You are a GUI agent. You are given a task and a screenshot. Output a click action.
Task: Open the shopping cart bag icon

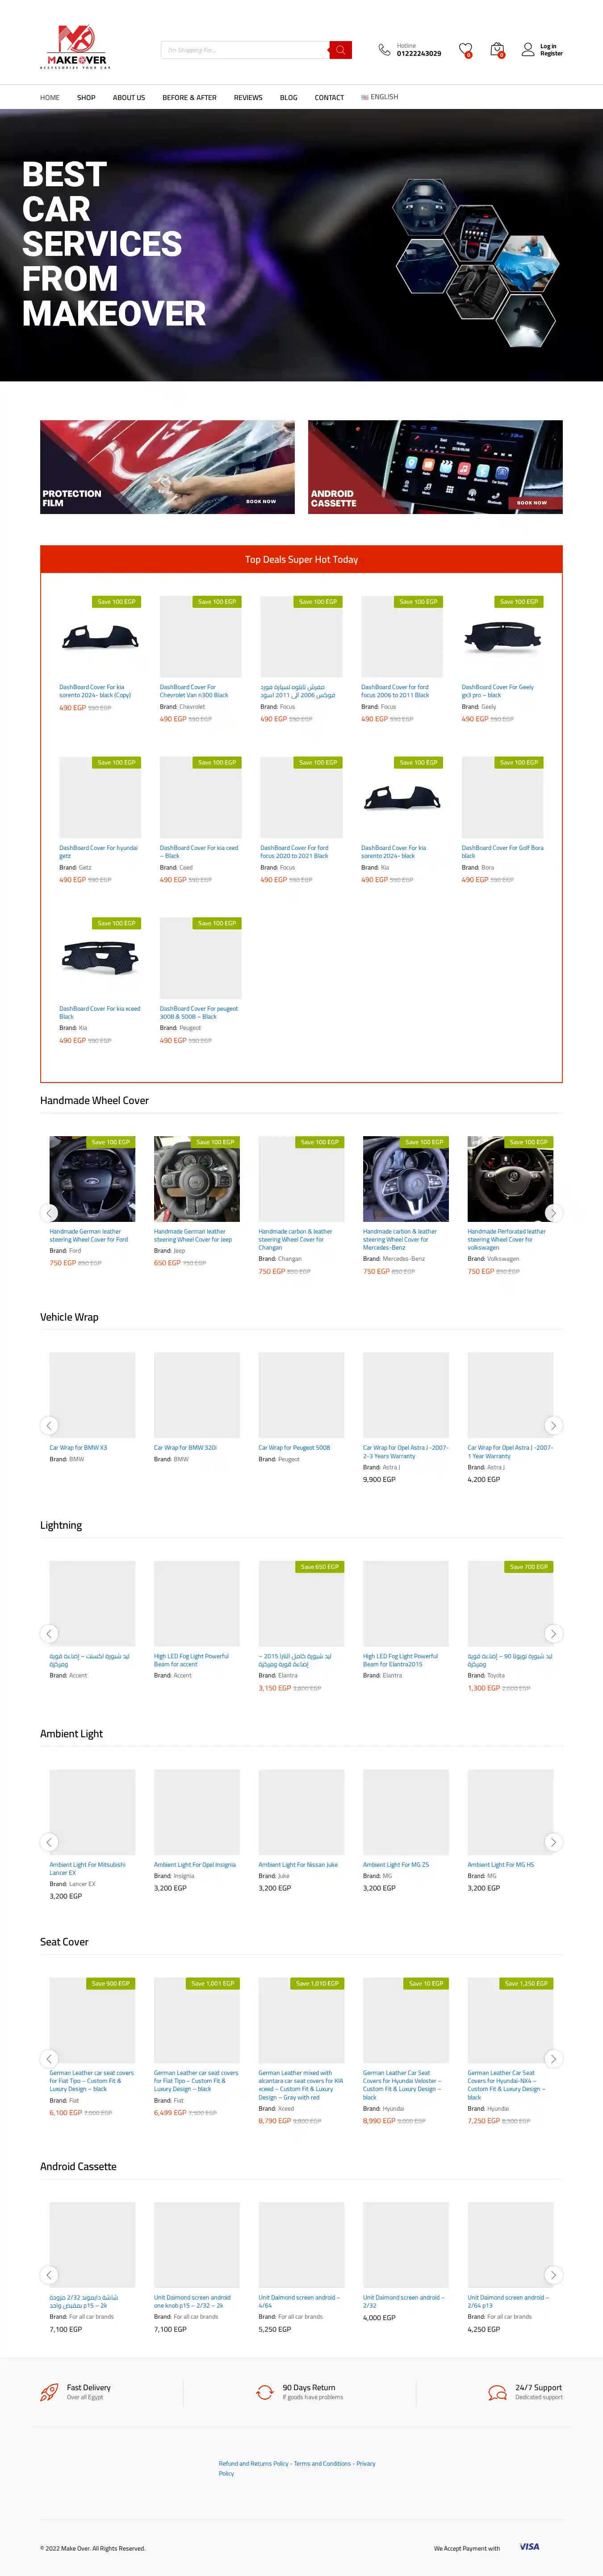[497, 49]
